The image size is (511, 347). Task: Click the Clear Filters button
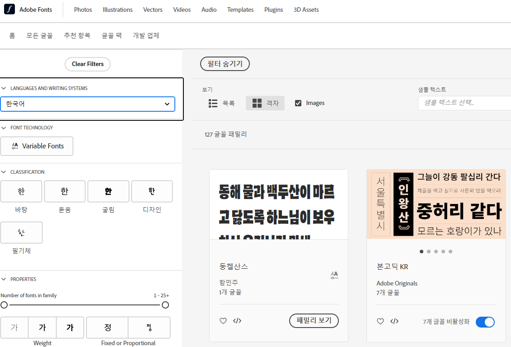pos(88,64)
